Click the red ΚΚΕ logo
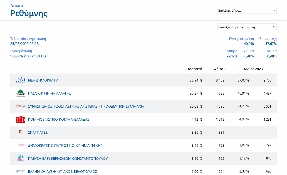The image size is (287, 175). tap(21, 120)
